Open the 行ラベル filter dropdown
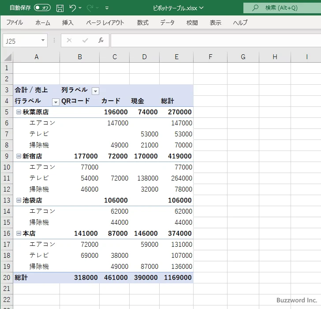The image size is (321, 309). pos(56,102)
